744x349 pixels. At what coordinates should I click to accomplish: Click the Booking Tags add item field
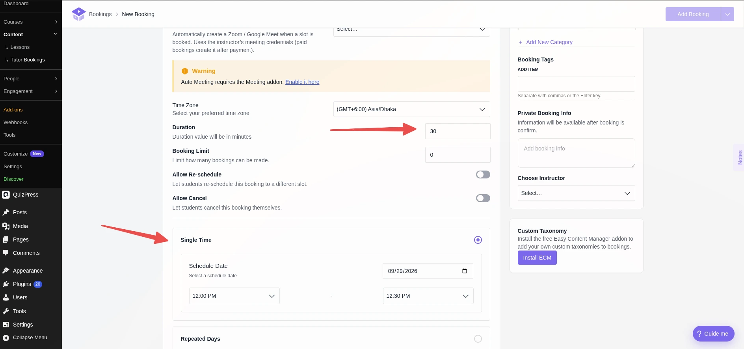pyautogui.click(x=576, y=84)
